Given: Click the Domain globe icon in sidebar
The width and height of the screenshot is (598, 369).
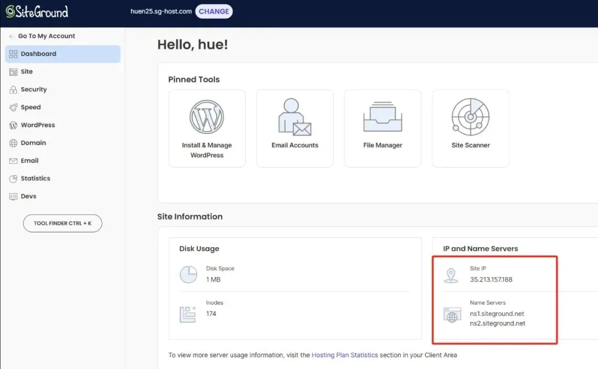Looking at the screenshot, I should 13,143.
